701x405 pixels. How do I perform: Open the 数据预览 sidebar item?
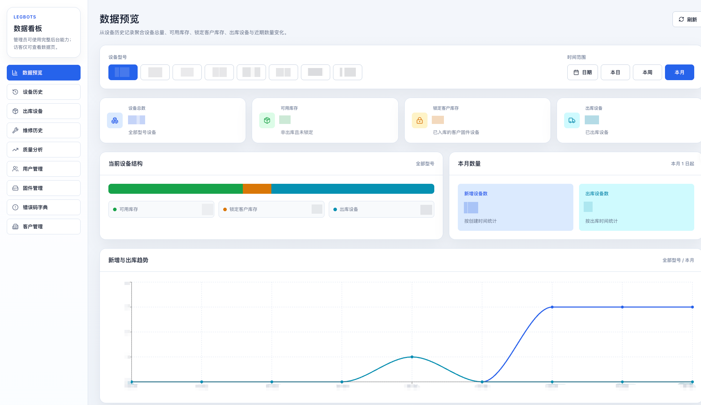click(x=44, y=73)
